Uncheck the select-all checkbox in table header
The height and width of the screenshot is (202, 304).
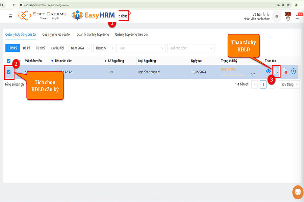pos(8,61)
